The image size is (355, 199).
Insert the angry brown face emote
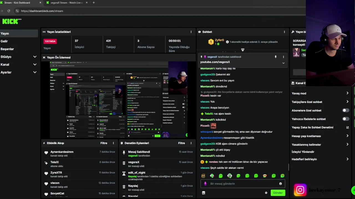pyautogui.click(x=203, y=176)
